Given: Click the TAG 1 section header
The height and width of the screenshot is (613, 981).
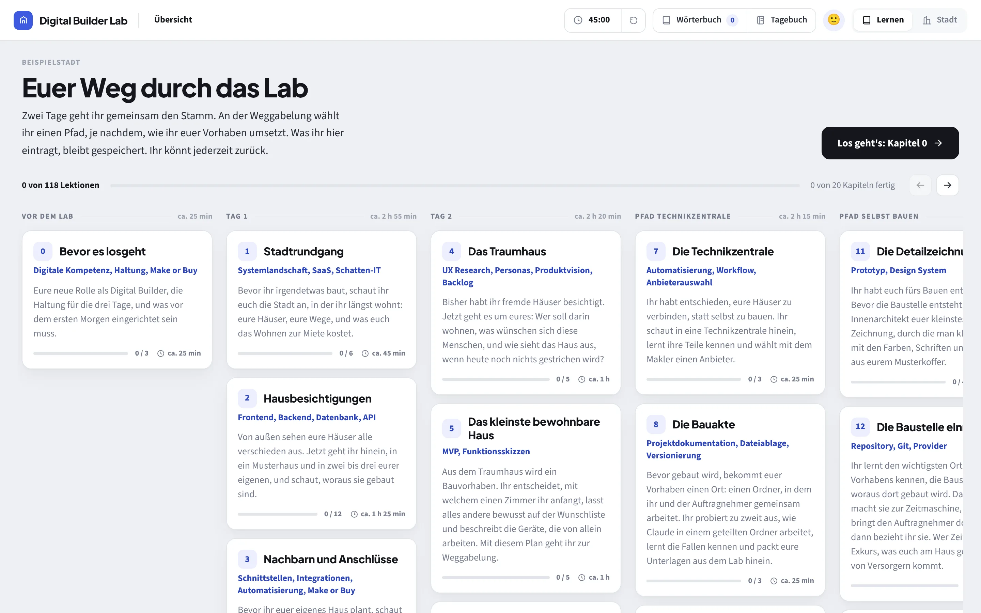Looking at the screenshot, I should coord(237,217).
